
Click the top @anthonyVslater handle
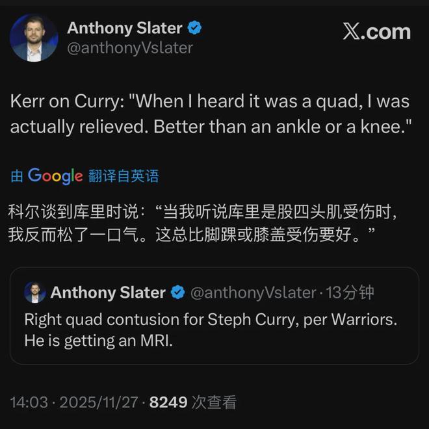[x=130, y=47]
